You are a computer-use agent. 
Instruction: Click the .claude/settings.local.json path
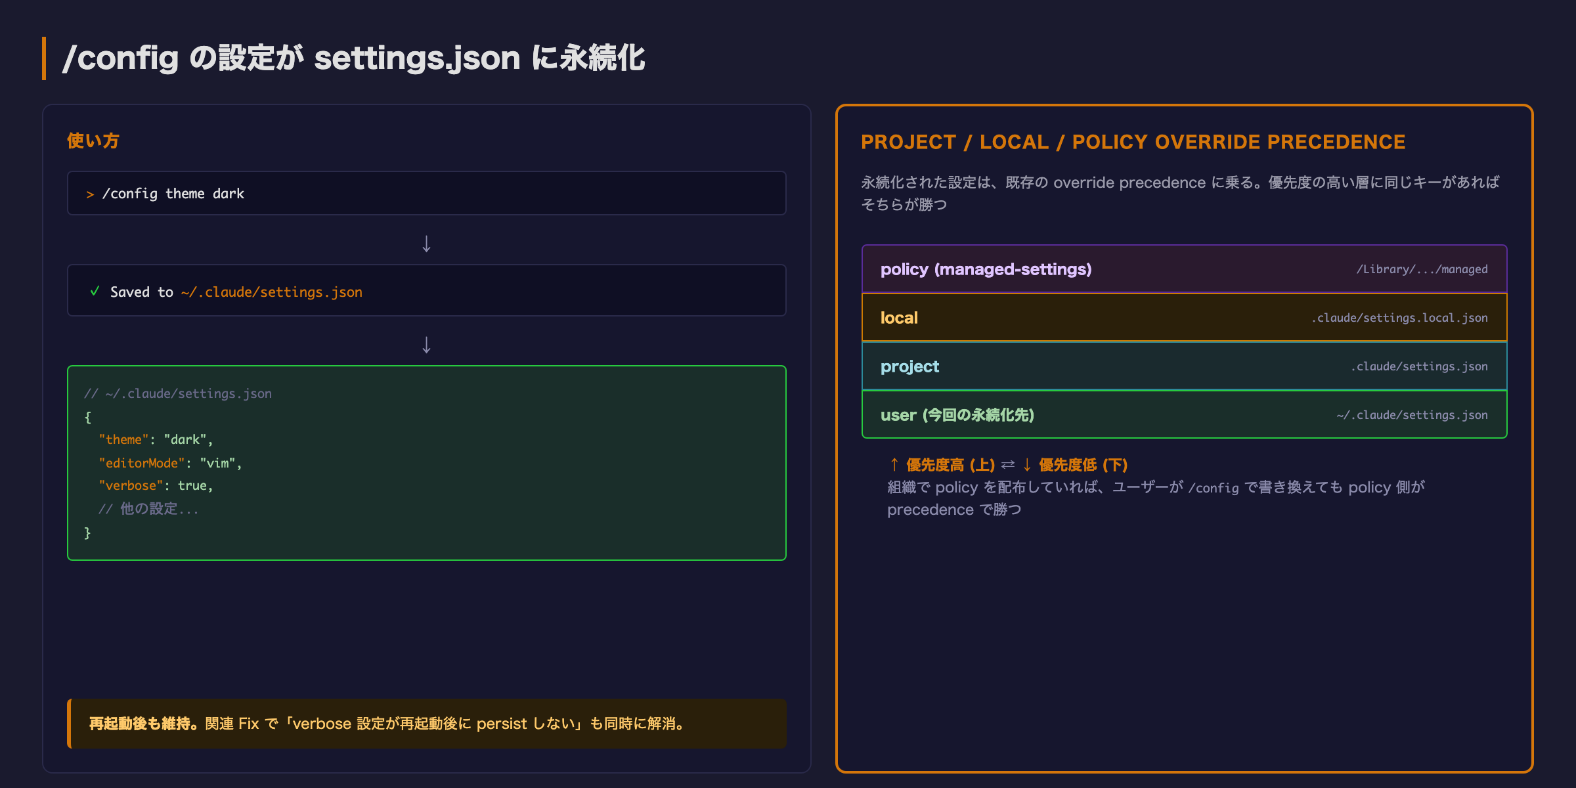pyautogui.click(x=1399, y=318)
